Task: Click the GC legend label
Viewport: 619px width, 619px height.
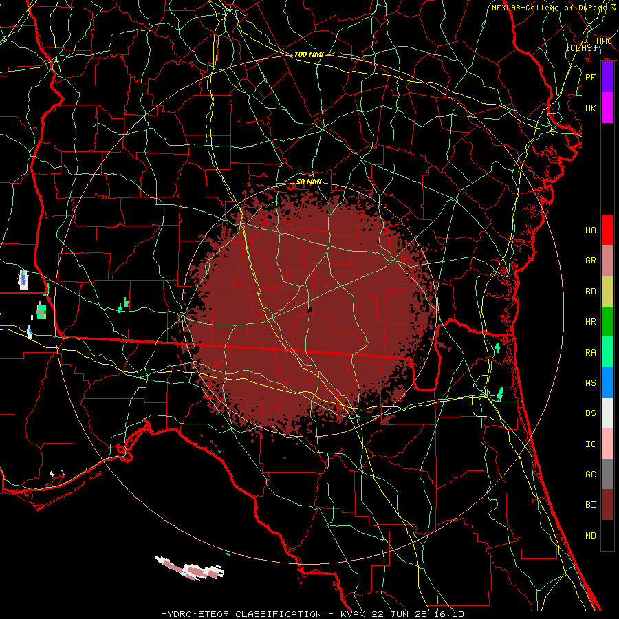Action: 591,475
